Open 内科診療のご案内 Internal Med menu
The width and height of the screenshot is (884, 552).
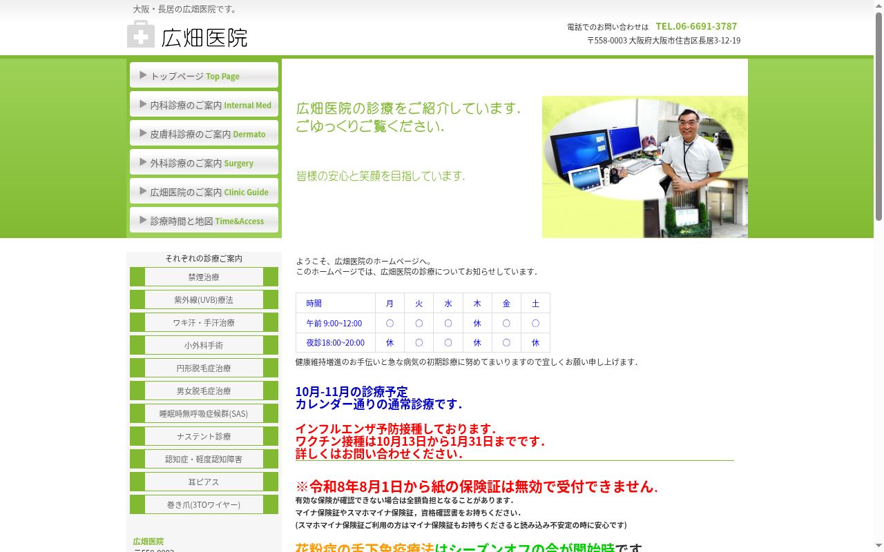pos(204,105)
